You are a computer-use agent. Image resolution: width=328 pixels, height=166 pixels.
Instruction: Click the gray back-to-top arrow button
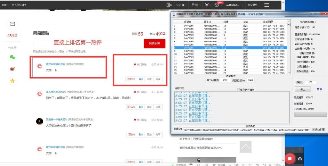[x=246, y=147]
